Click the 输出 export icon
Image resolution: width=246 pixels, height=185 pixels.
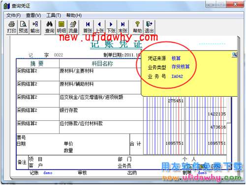point(35,27)
